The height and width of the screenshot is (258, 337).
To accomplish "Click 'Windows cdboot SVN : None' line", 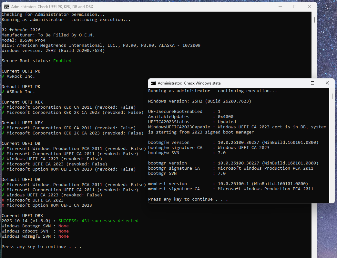I will click(35, 231).
